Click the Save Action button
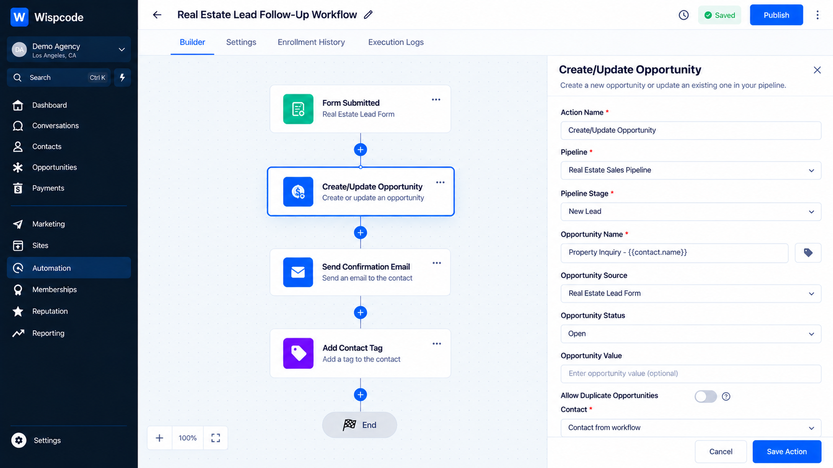833x468 pixels. pyautogui.click(x=787, y=452)
